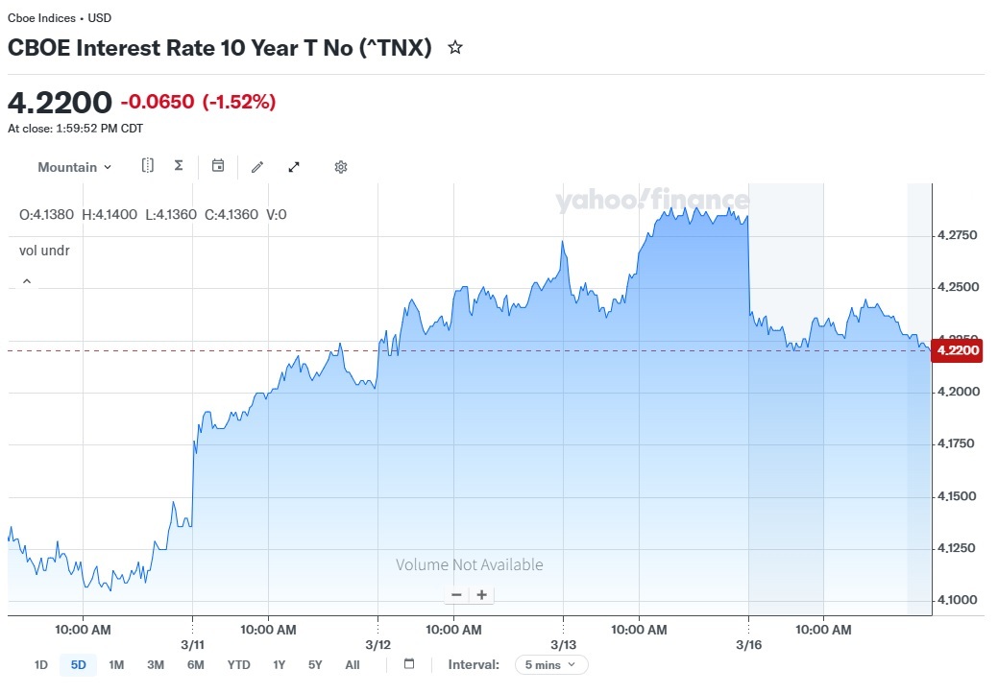Show the 5Y time range
Screen dimensions: 998x694
click(315, 664)
